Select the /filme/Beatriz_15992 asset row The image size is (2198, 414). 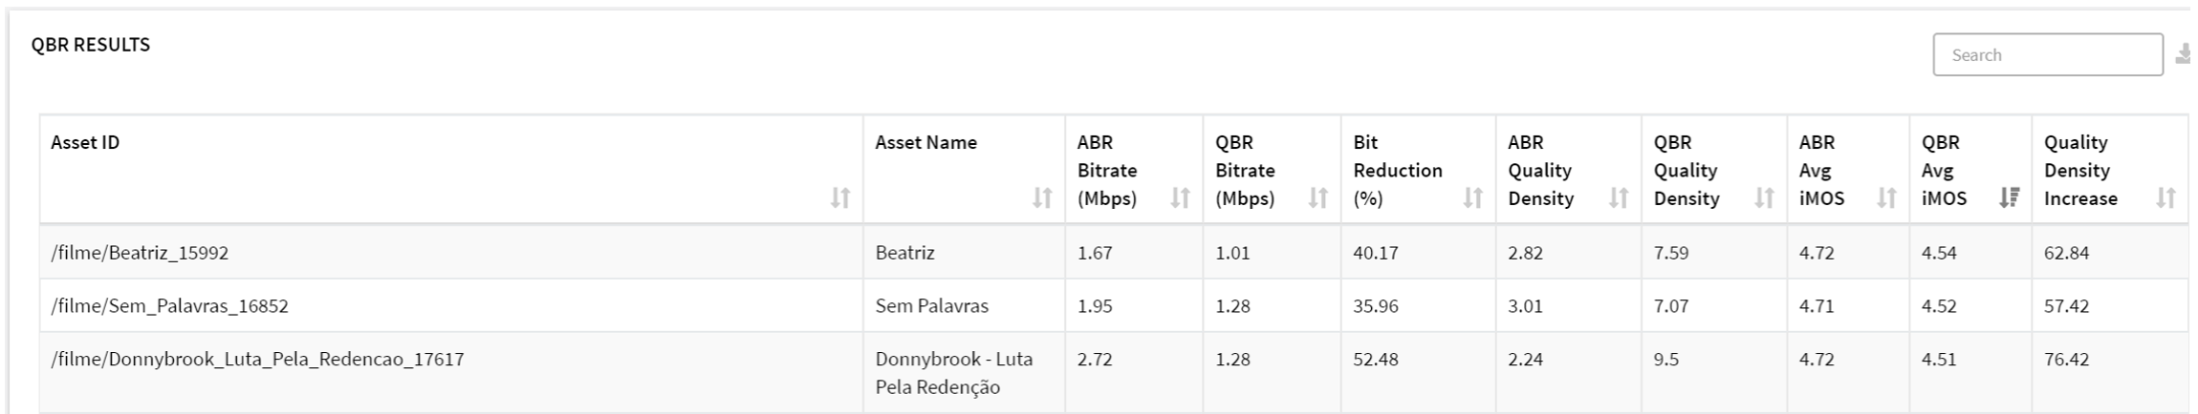tap(1114, 253)
